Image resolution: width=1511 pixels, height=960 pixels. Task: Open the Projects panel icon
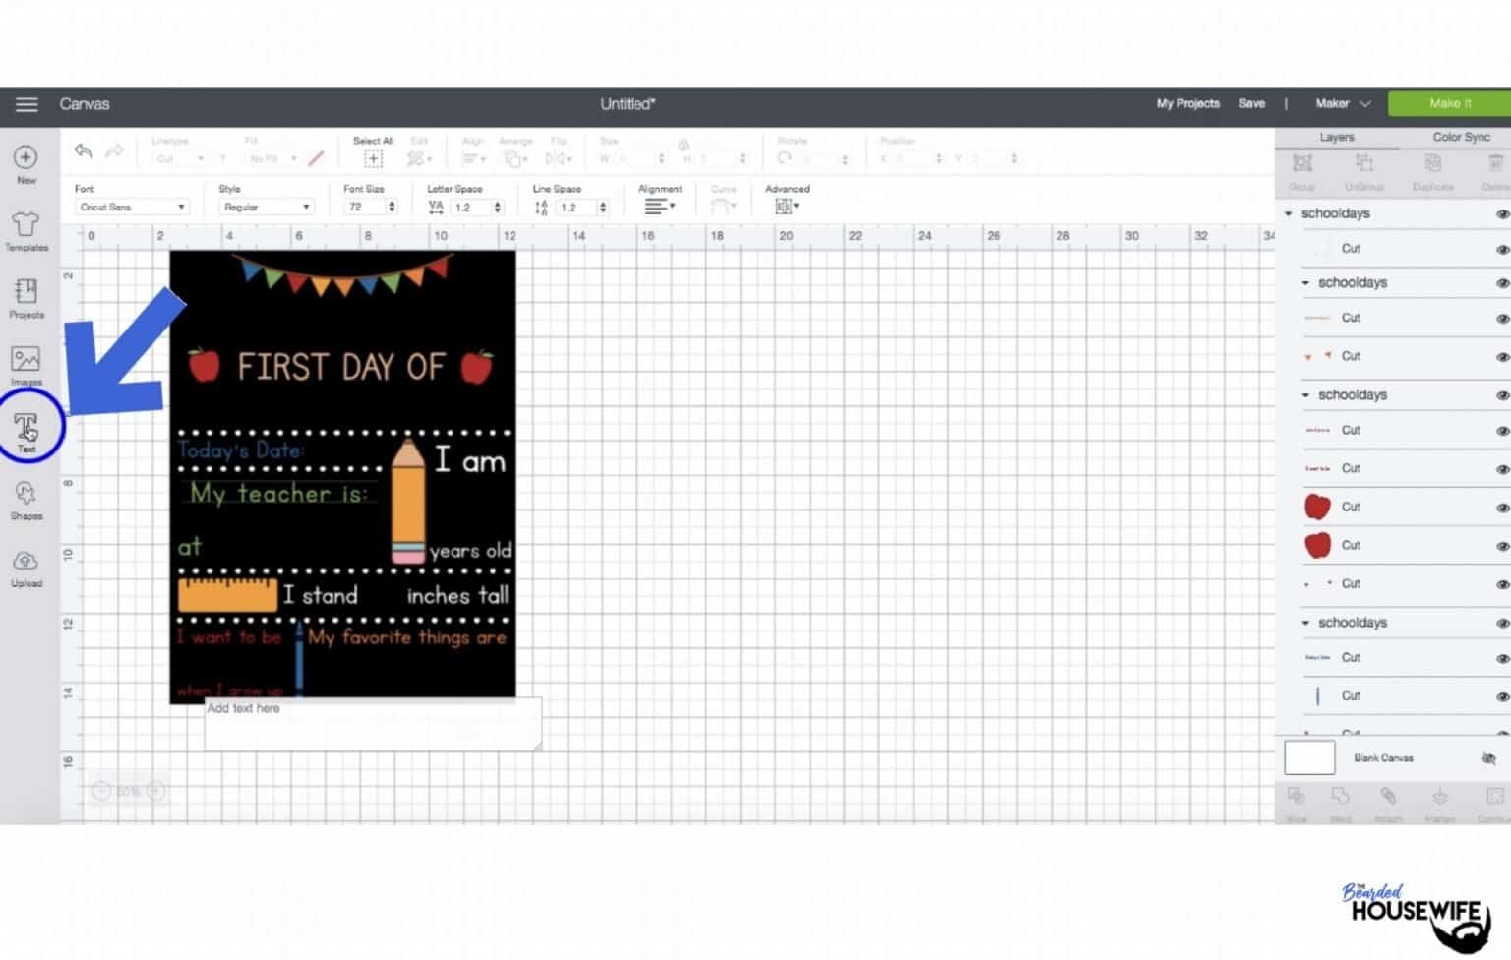[26, 298]
